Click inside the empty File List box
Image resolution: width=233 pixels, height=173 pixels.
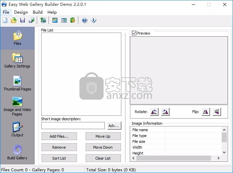[x=81, y=74]
